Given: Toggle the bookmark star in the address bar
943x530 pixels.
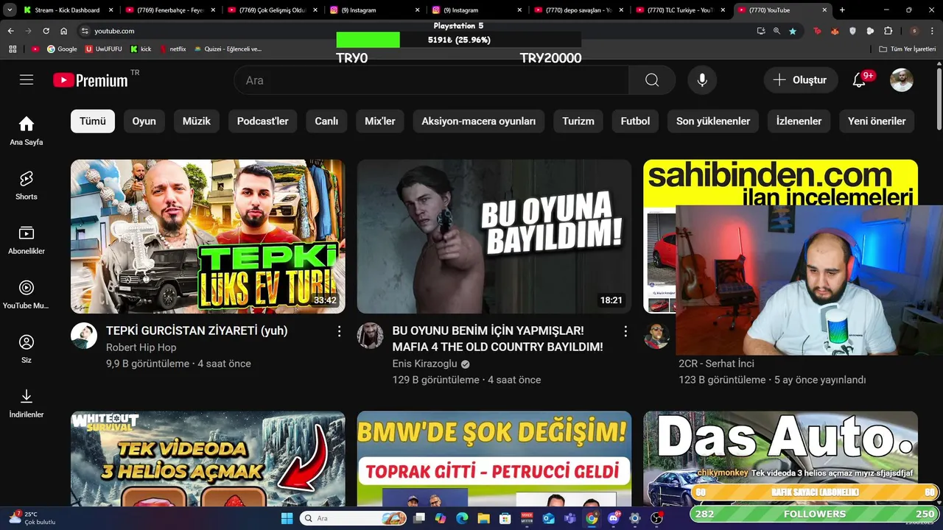Looking at the screenshot, I should point(793,31).
